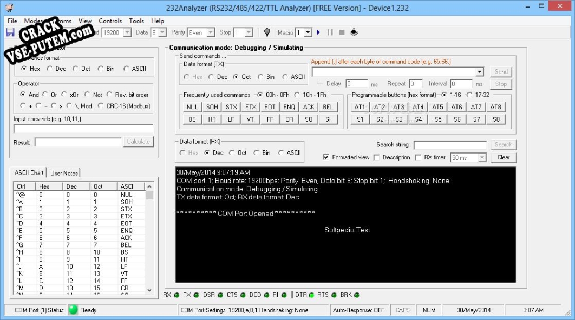Click the DSR indicator LED
Image resolution: width=575 pixels, height=320 pixels.
click(220, 295)
